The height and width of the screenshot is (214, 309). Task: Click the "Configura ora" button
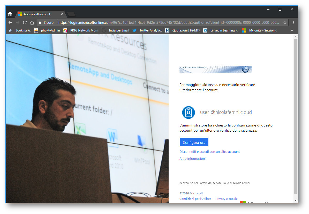click(x=194, y=142)
